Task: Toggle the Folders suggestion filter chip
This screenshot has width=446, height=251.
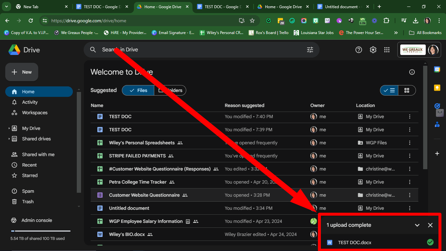Action: coord(170,90)
